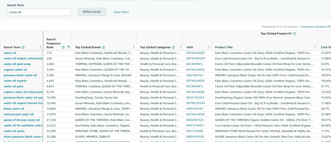Viewport: 331px width, 142px height.
Task: Select product title 'Live Fraiche Castor Oil (2oz)'
Action: [264, 125]
